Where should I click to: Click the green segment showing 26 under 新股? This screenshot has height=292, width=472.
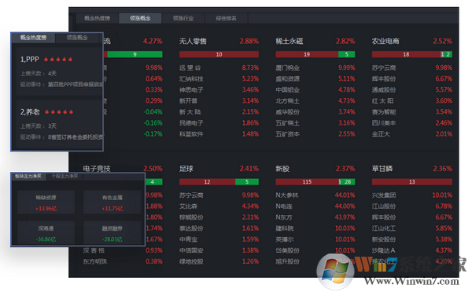(x=348, y=182)
